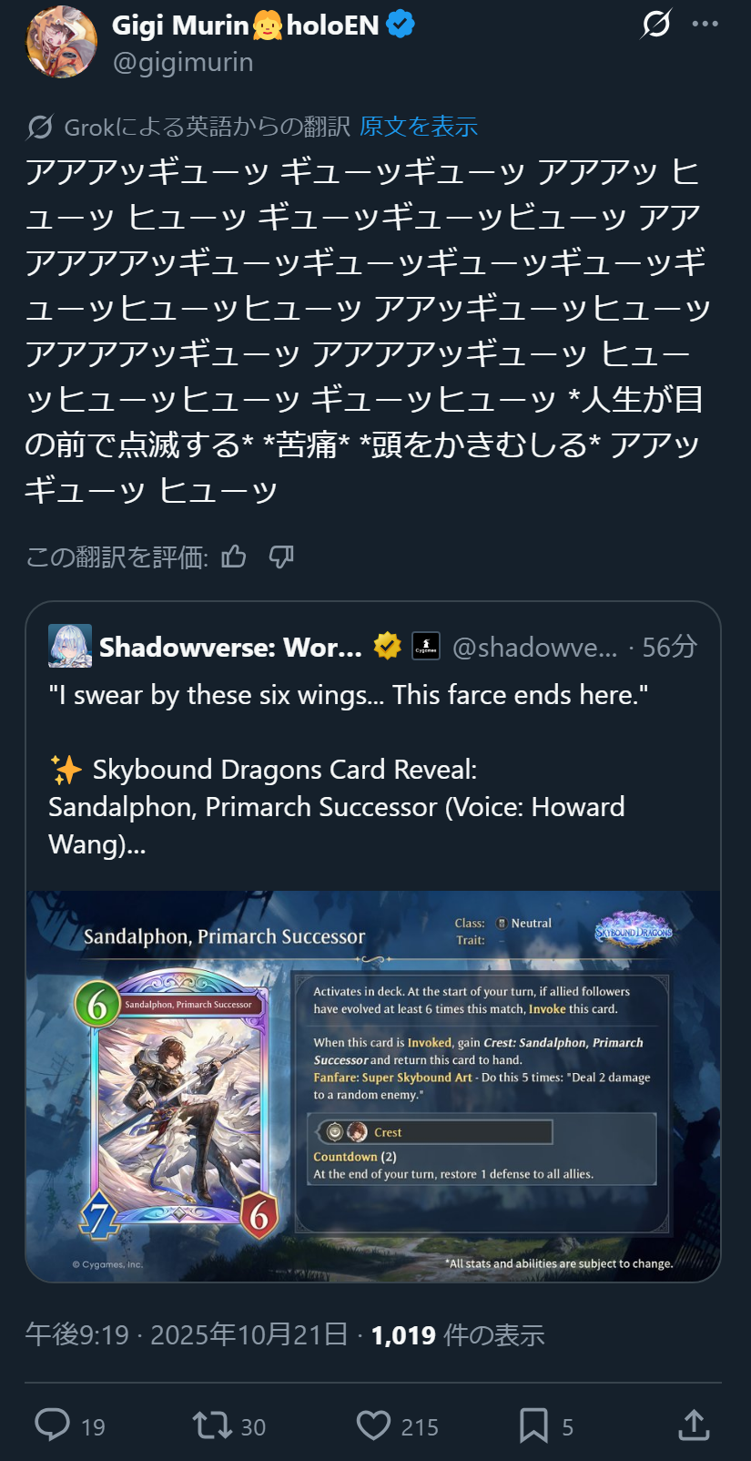
Task: Like the tweet with heart icon
Action: point(373,1425)
